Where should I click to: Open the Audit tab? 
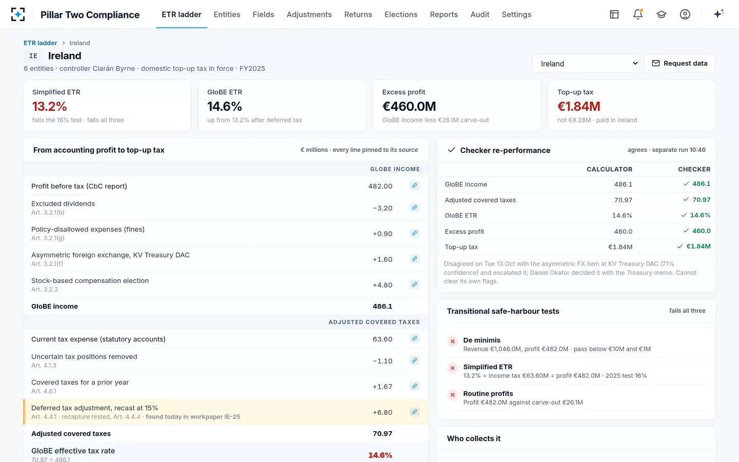point(480,14)
